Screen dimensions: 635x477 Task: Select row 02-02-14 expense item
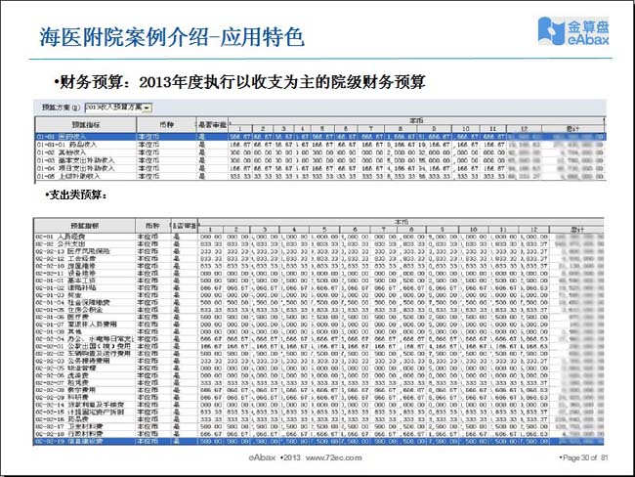coord(318,405)
